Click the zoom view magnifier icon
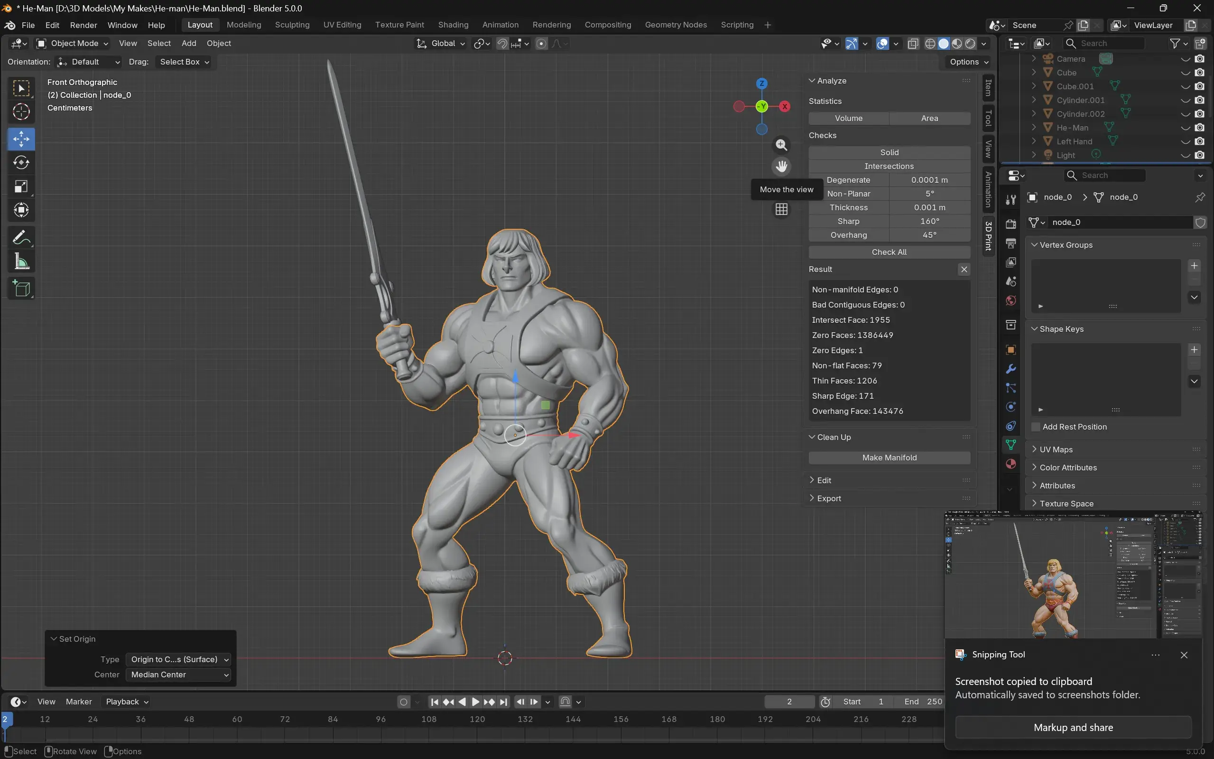 click(x=781, y=145)
